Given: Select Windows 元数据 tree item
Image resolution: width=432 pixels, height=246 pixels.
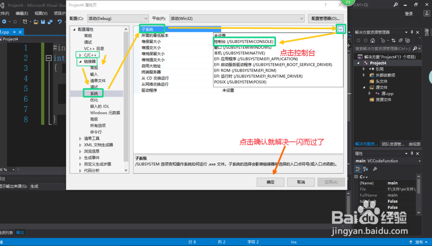Looking at the screenshot, I should (x=105, y=113).
